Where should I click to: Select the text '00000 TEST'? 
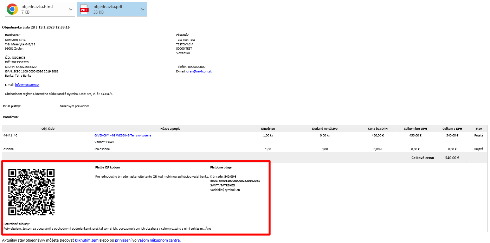point(184,49)
